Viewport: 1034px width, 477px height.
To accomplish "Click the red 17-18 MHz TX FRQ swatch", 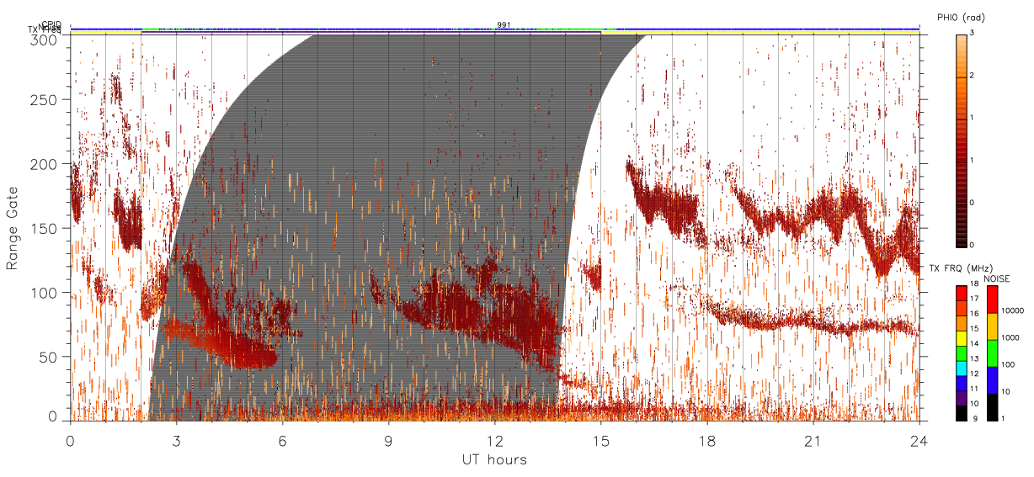I will 961,294.
